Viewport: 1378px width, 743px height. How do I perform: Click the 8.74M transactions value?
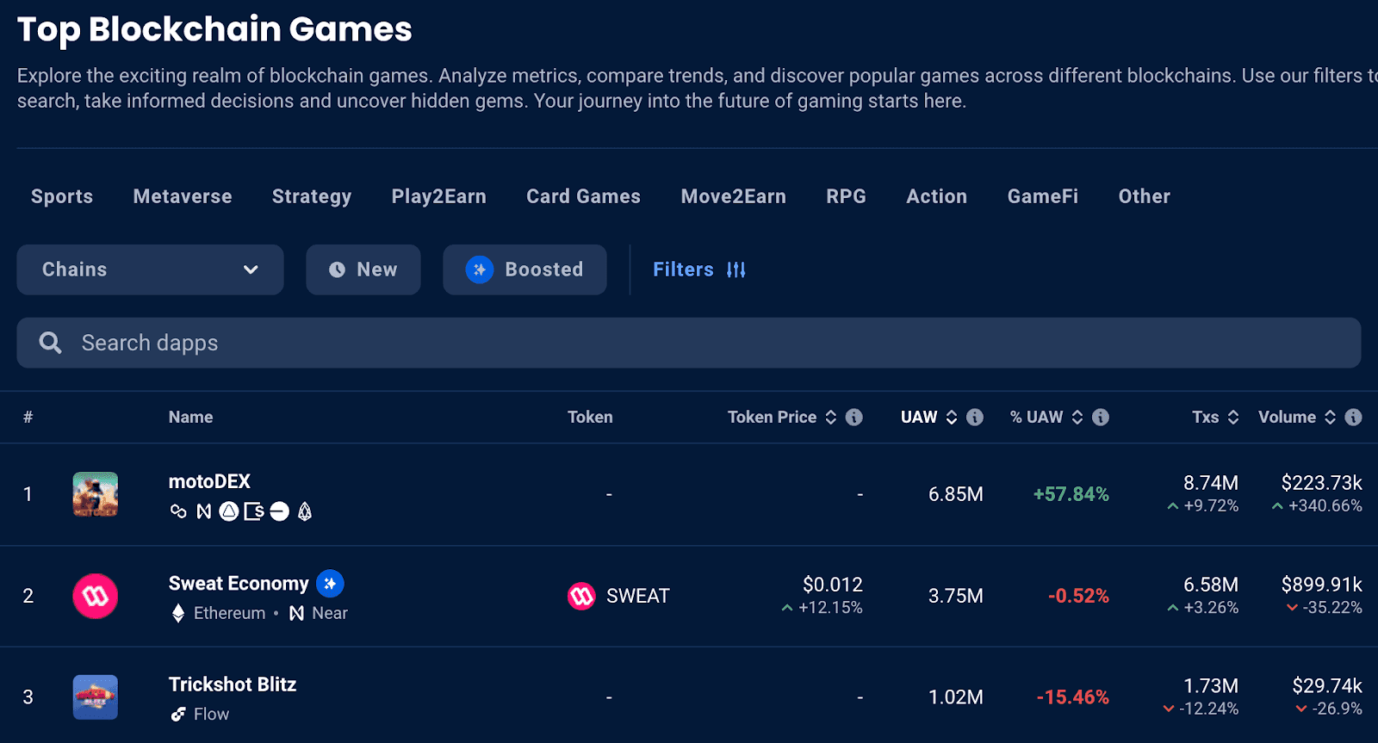(1211, 483)
